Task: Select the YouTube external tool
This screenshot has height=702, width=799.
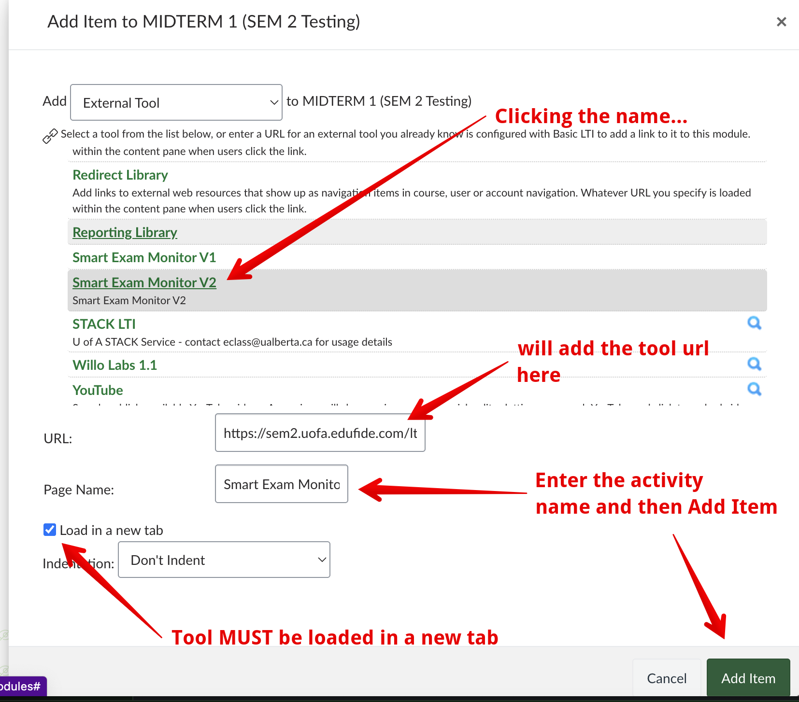Action: 98,390
